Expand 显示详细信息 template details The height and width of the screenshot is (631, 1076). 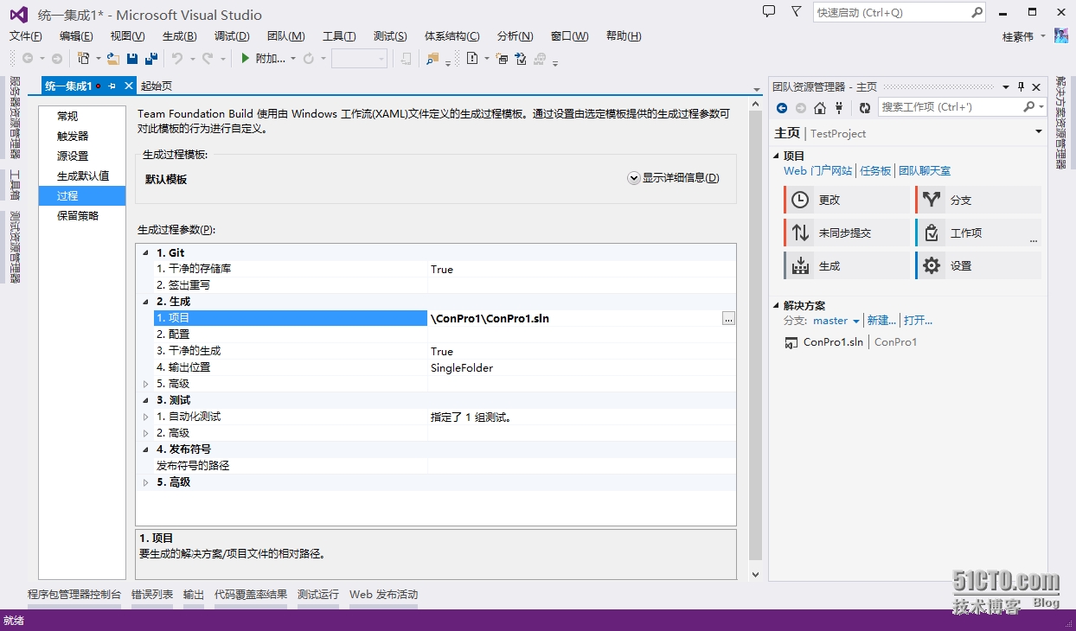(x=673, y=178)
